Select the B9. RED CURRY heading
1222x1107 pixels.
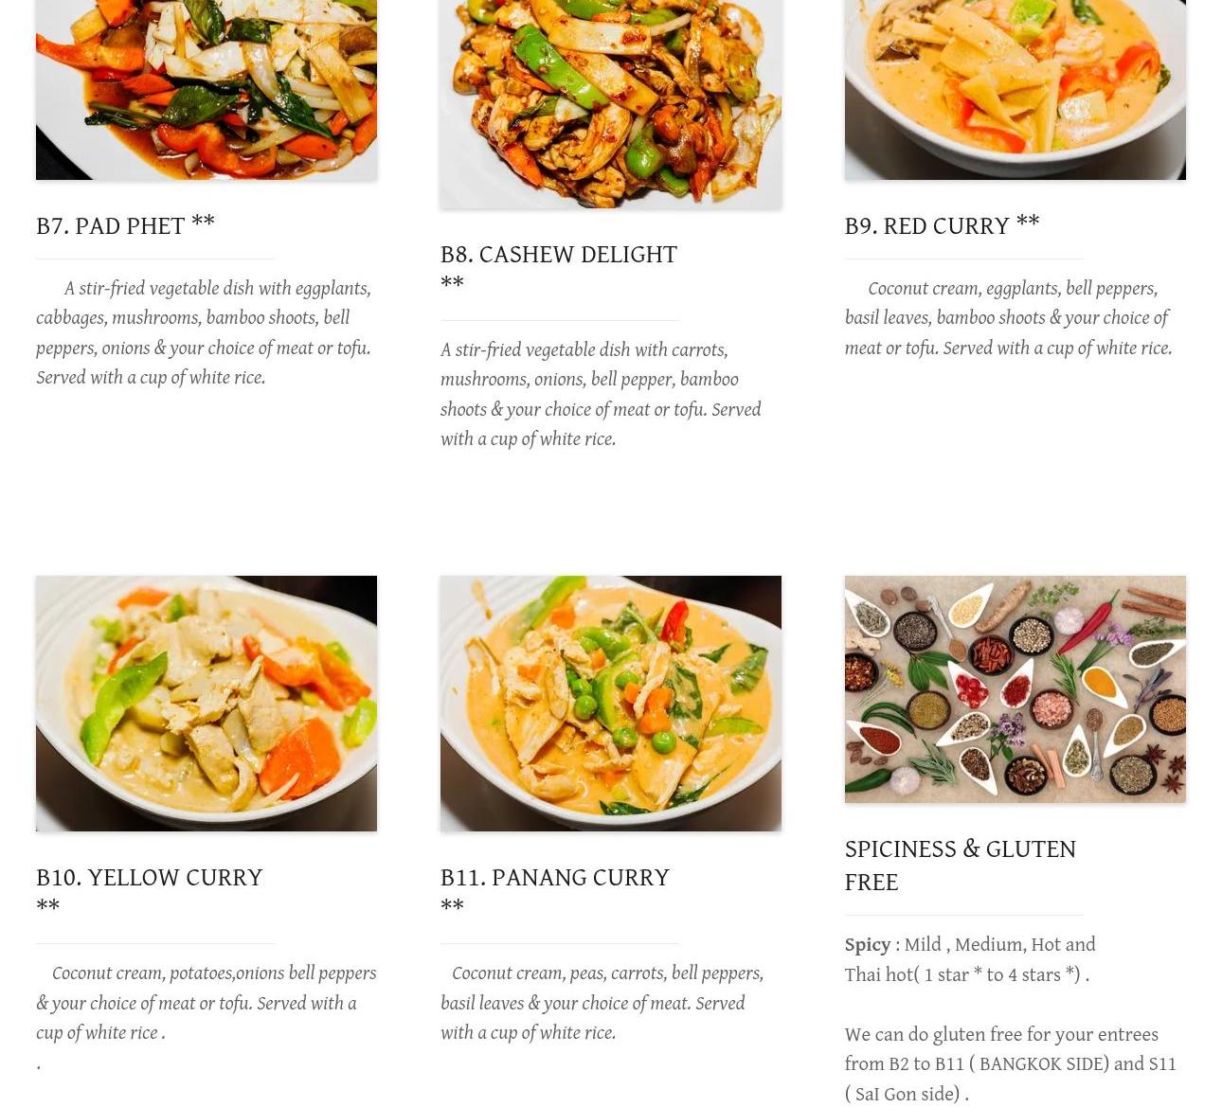943,225
